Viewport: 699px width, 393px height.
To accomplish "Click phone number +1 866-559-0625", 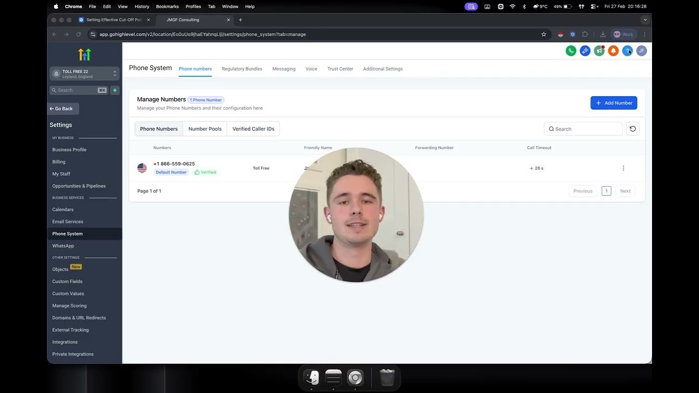I will 174,164.
